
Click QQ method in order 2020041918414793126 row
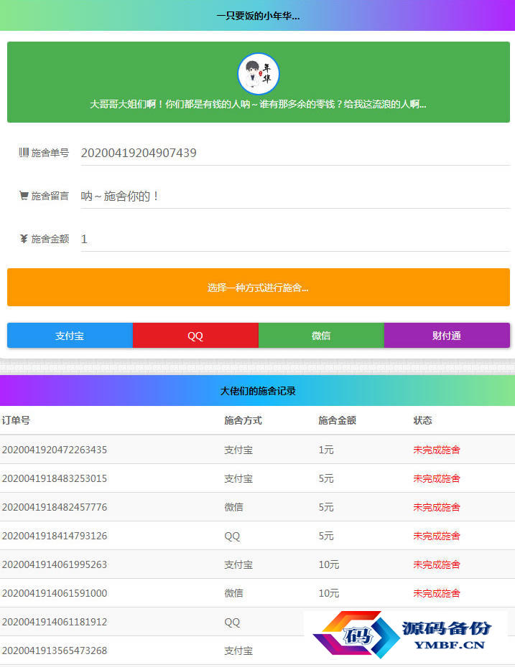click(232, 536)
